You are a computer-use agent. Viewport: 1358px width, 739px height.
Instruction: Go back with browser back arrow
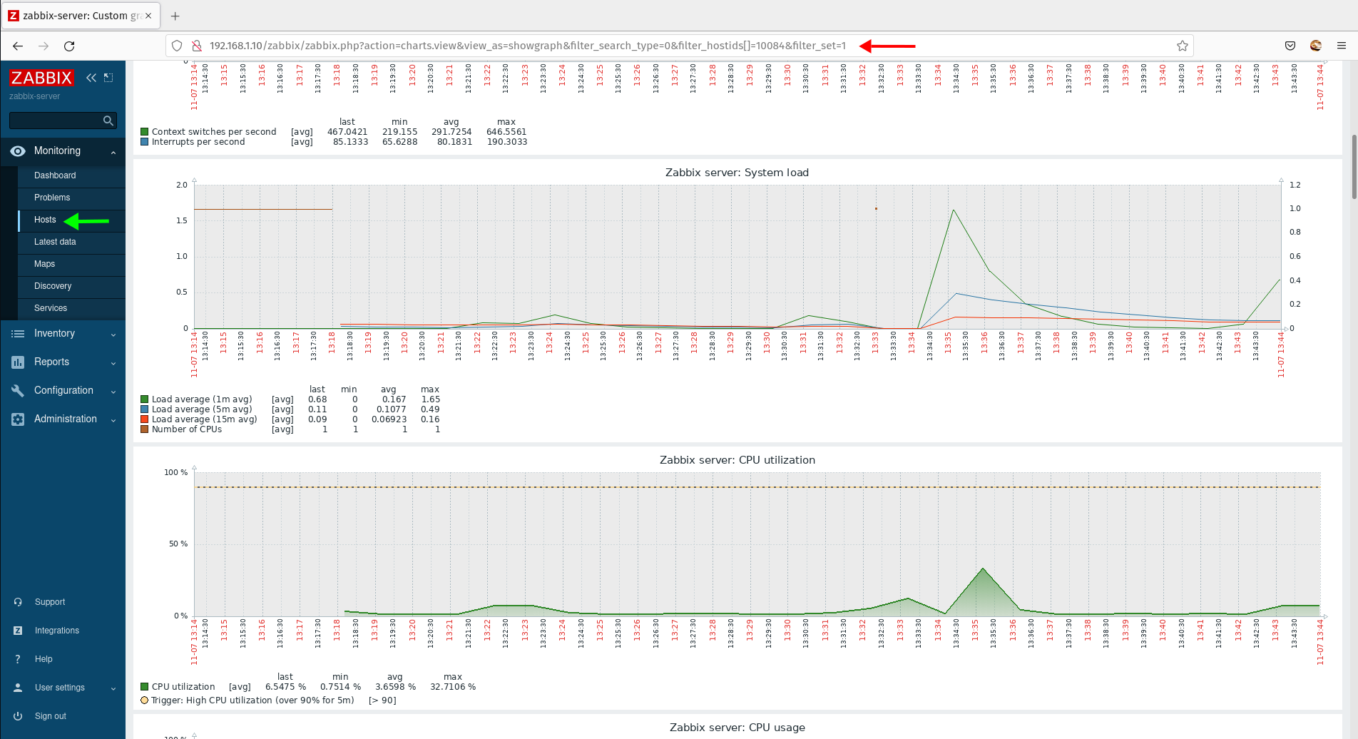point(18,46)
